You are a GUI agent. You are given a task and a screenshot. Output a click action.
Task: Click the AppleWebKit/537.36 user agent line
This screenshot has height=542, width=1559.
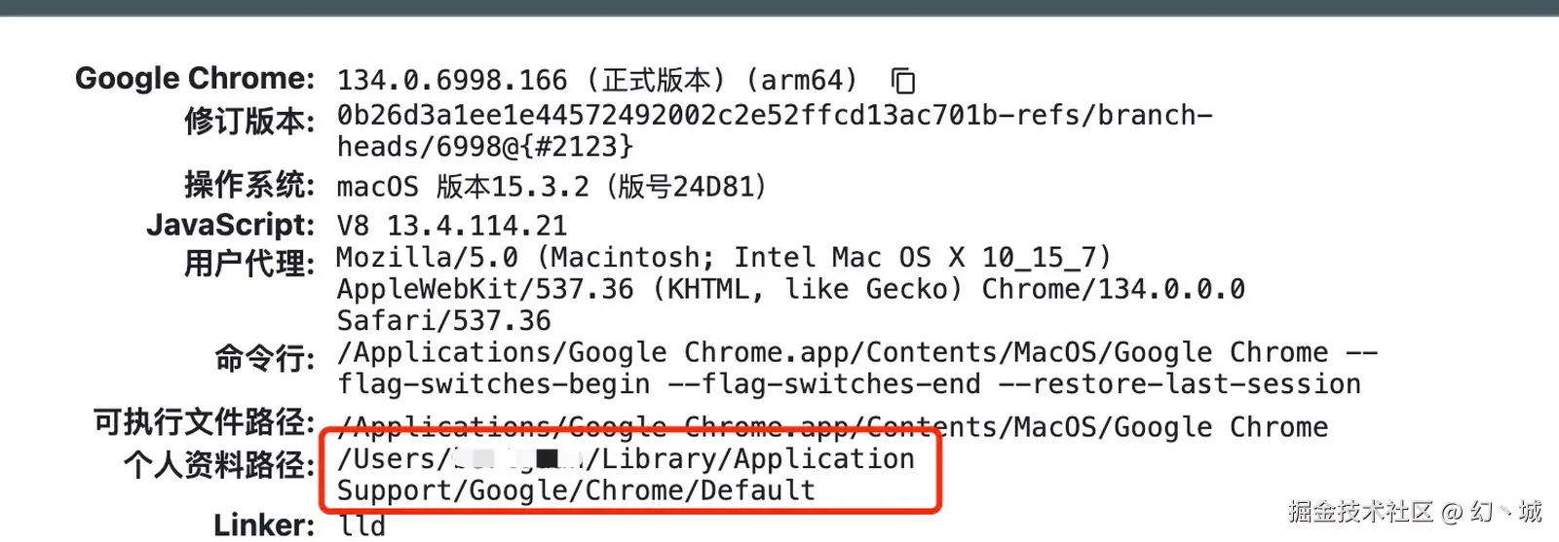point(790,290)
